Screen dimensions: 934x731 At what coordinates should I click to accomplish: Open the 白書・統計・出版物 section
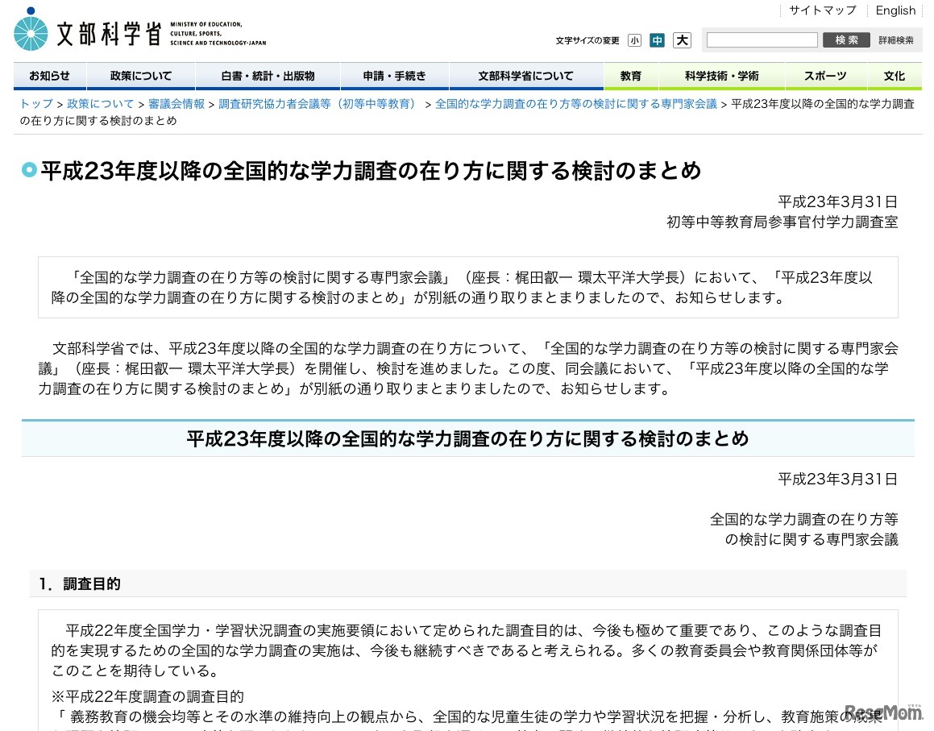tap(267, 75)
